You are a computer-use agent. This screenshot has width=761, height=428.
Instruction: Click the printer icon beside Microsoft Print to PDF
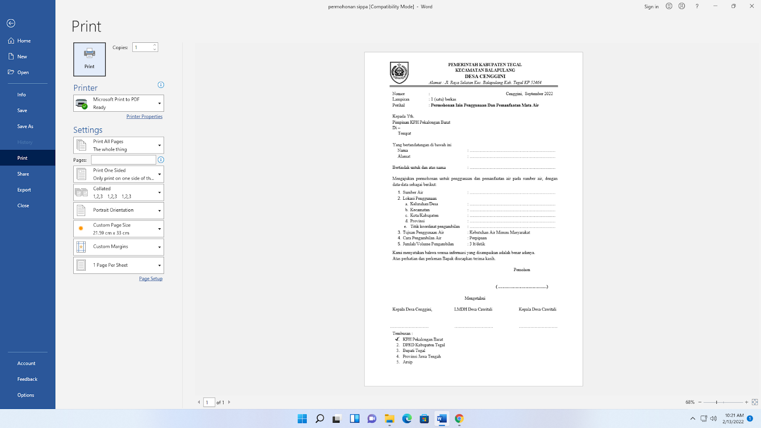pos(82,103)
